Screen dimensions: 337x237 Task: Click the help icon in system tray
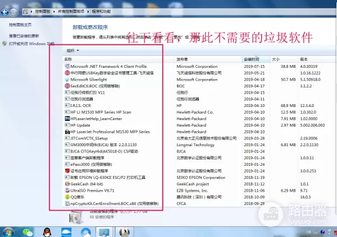click(322, 232)
